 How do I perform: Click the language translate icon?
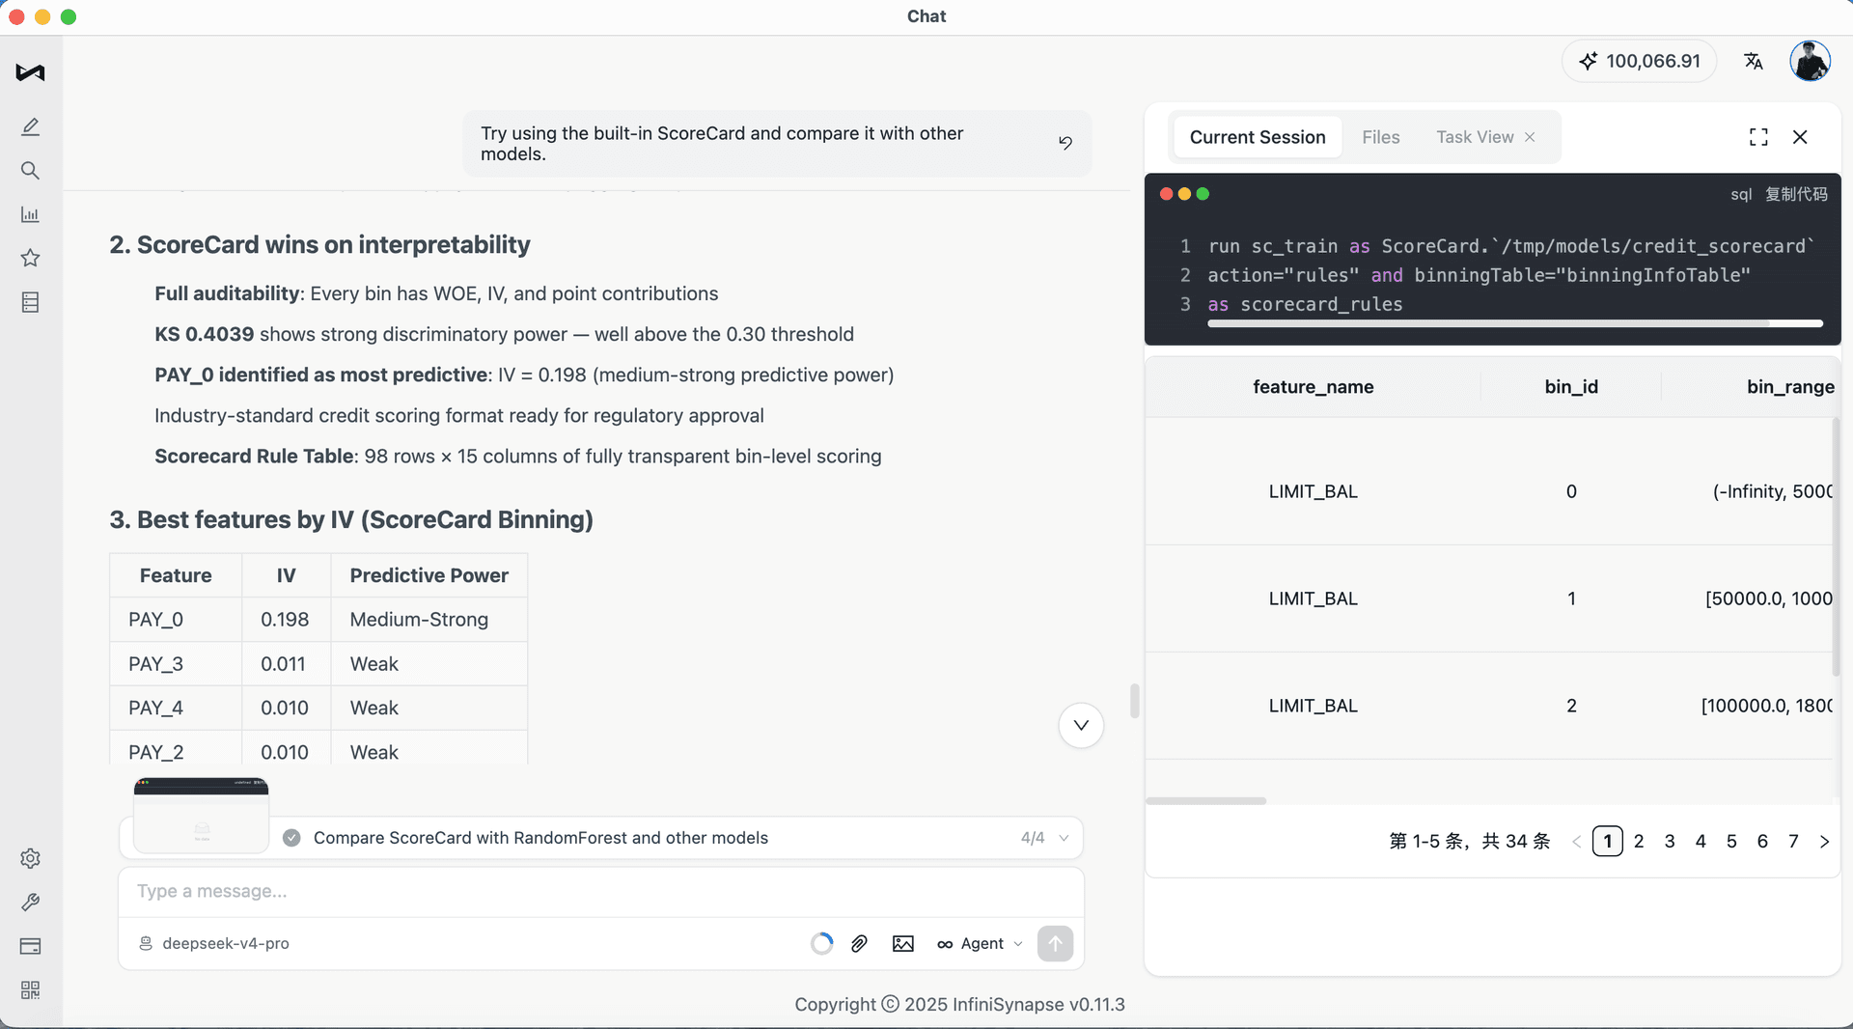(1754, 61)
